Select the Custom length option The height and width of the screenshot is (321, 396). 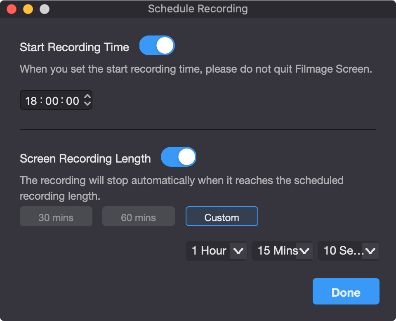(x=222, y=217)
